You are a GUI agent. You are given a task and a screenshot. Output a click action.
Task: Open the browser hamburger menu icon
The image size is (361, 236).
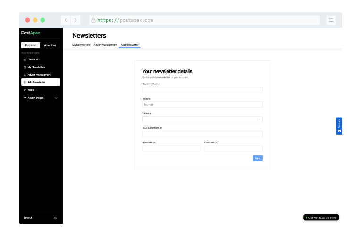[x=331, y=20]
